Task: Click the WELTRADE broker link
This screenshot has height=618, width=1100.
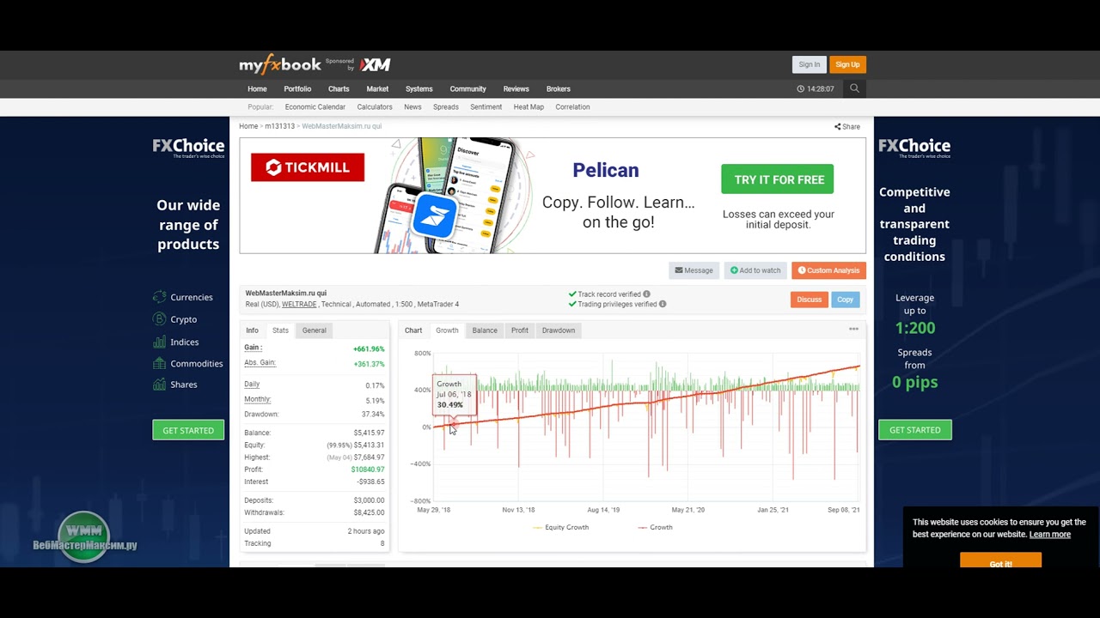Action: click(299, 304)
